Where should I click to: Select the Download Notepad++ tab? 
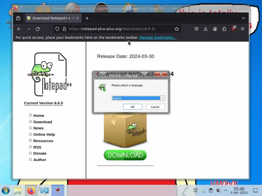[x=53, y=18]
